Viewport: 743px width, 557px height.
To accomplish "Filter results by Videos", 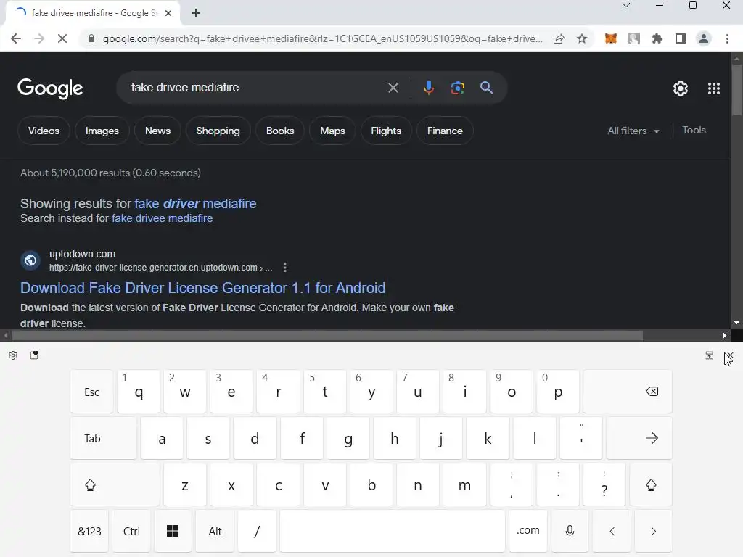I will (x=44, y=131).
